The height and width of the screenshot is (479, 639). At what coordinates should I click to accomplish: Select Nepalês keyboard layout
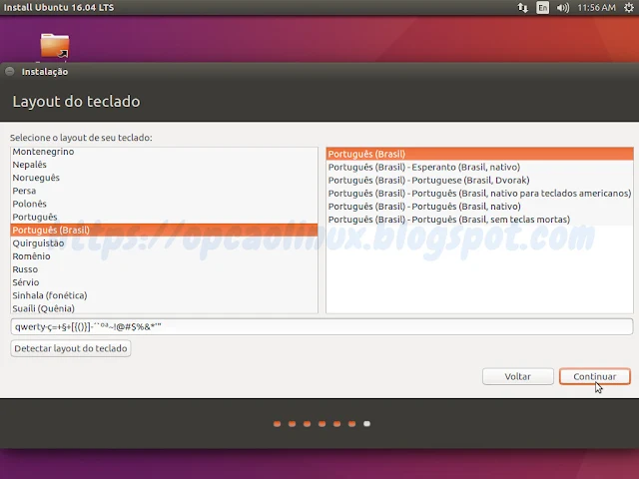click(x=164, y=165)
